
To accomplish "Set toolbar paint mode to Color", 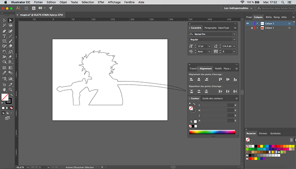I will pos(3,108).
